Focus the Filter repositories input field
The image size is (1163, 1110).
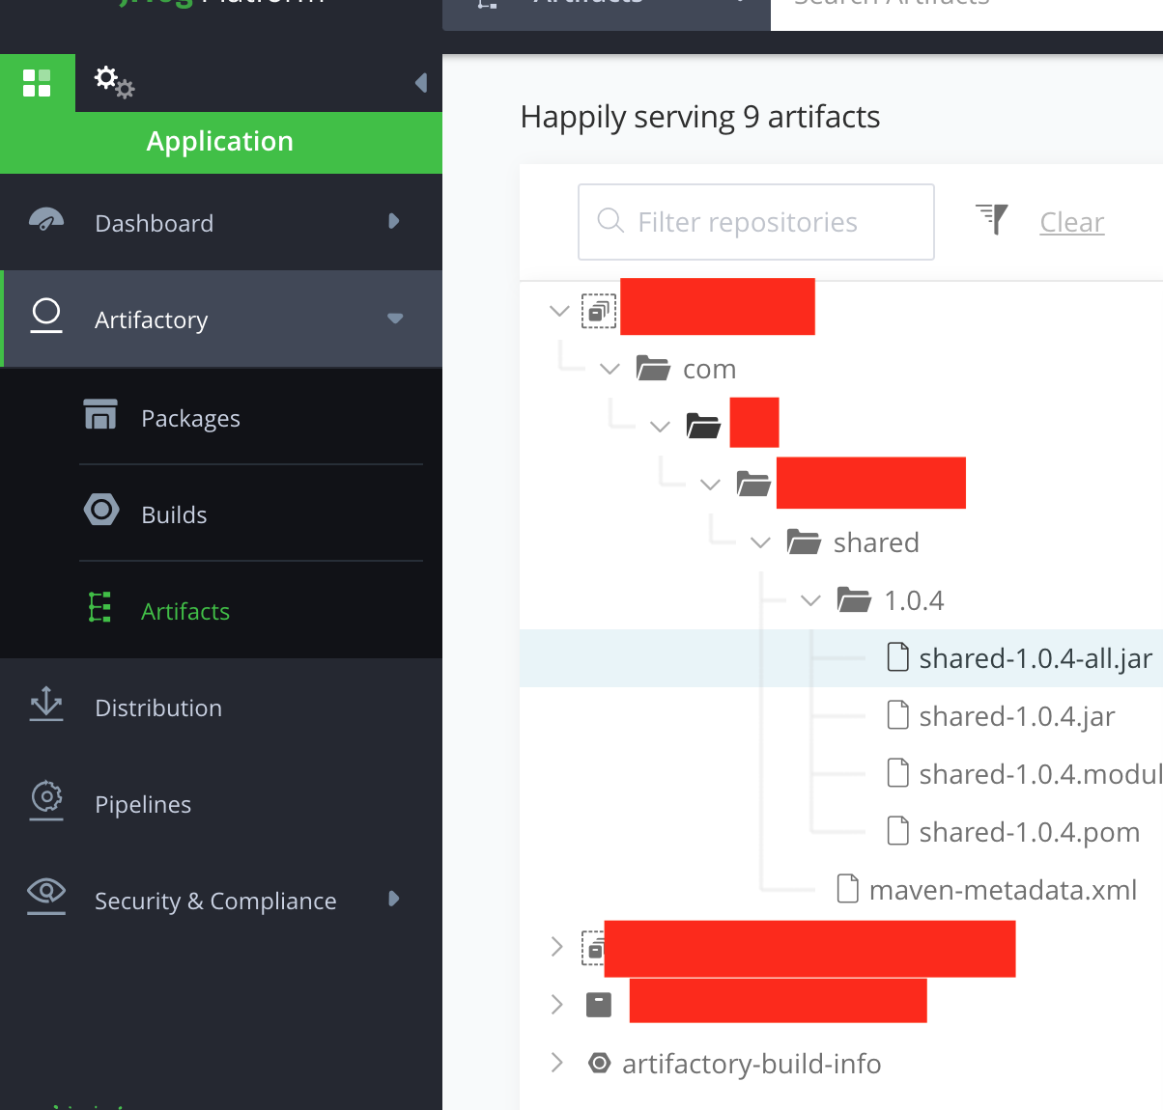pyautogui.click(x=756, y=222)
